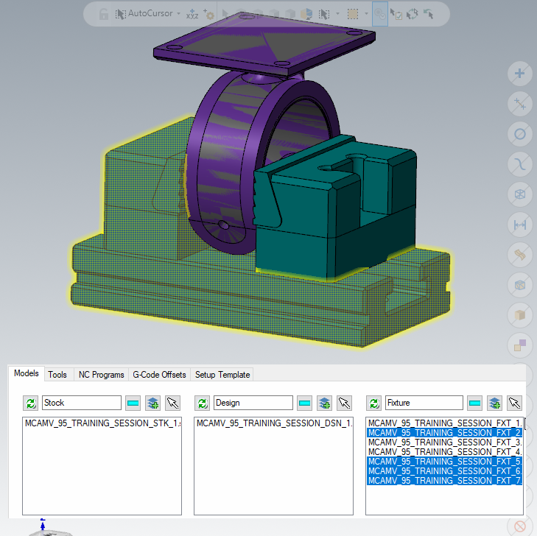The image size is (537, 536).
Task: Toggle wireframe cube selection filter
Action: pos(519,194)
